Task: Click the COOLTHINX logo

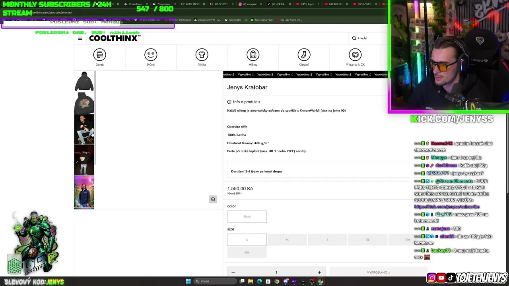Action: click(115, 38)
